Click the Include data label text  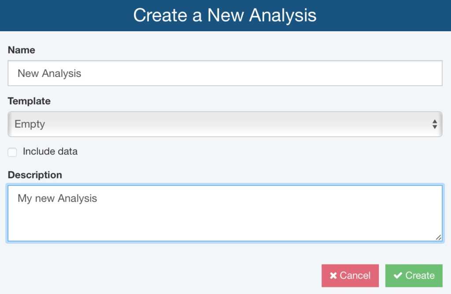(51, 152)
